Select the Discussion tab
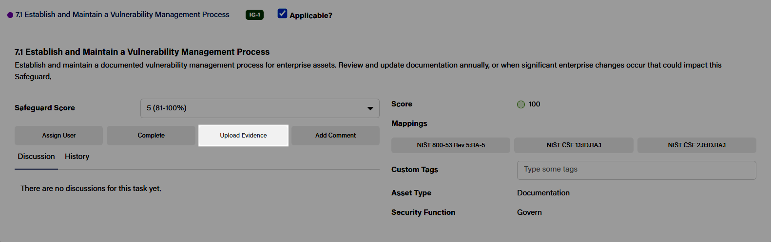The width and height of the screenshot is (771, 242). click(36, 156)
